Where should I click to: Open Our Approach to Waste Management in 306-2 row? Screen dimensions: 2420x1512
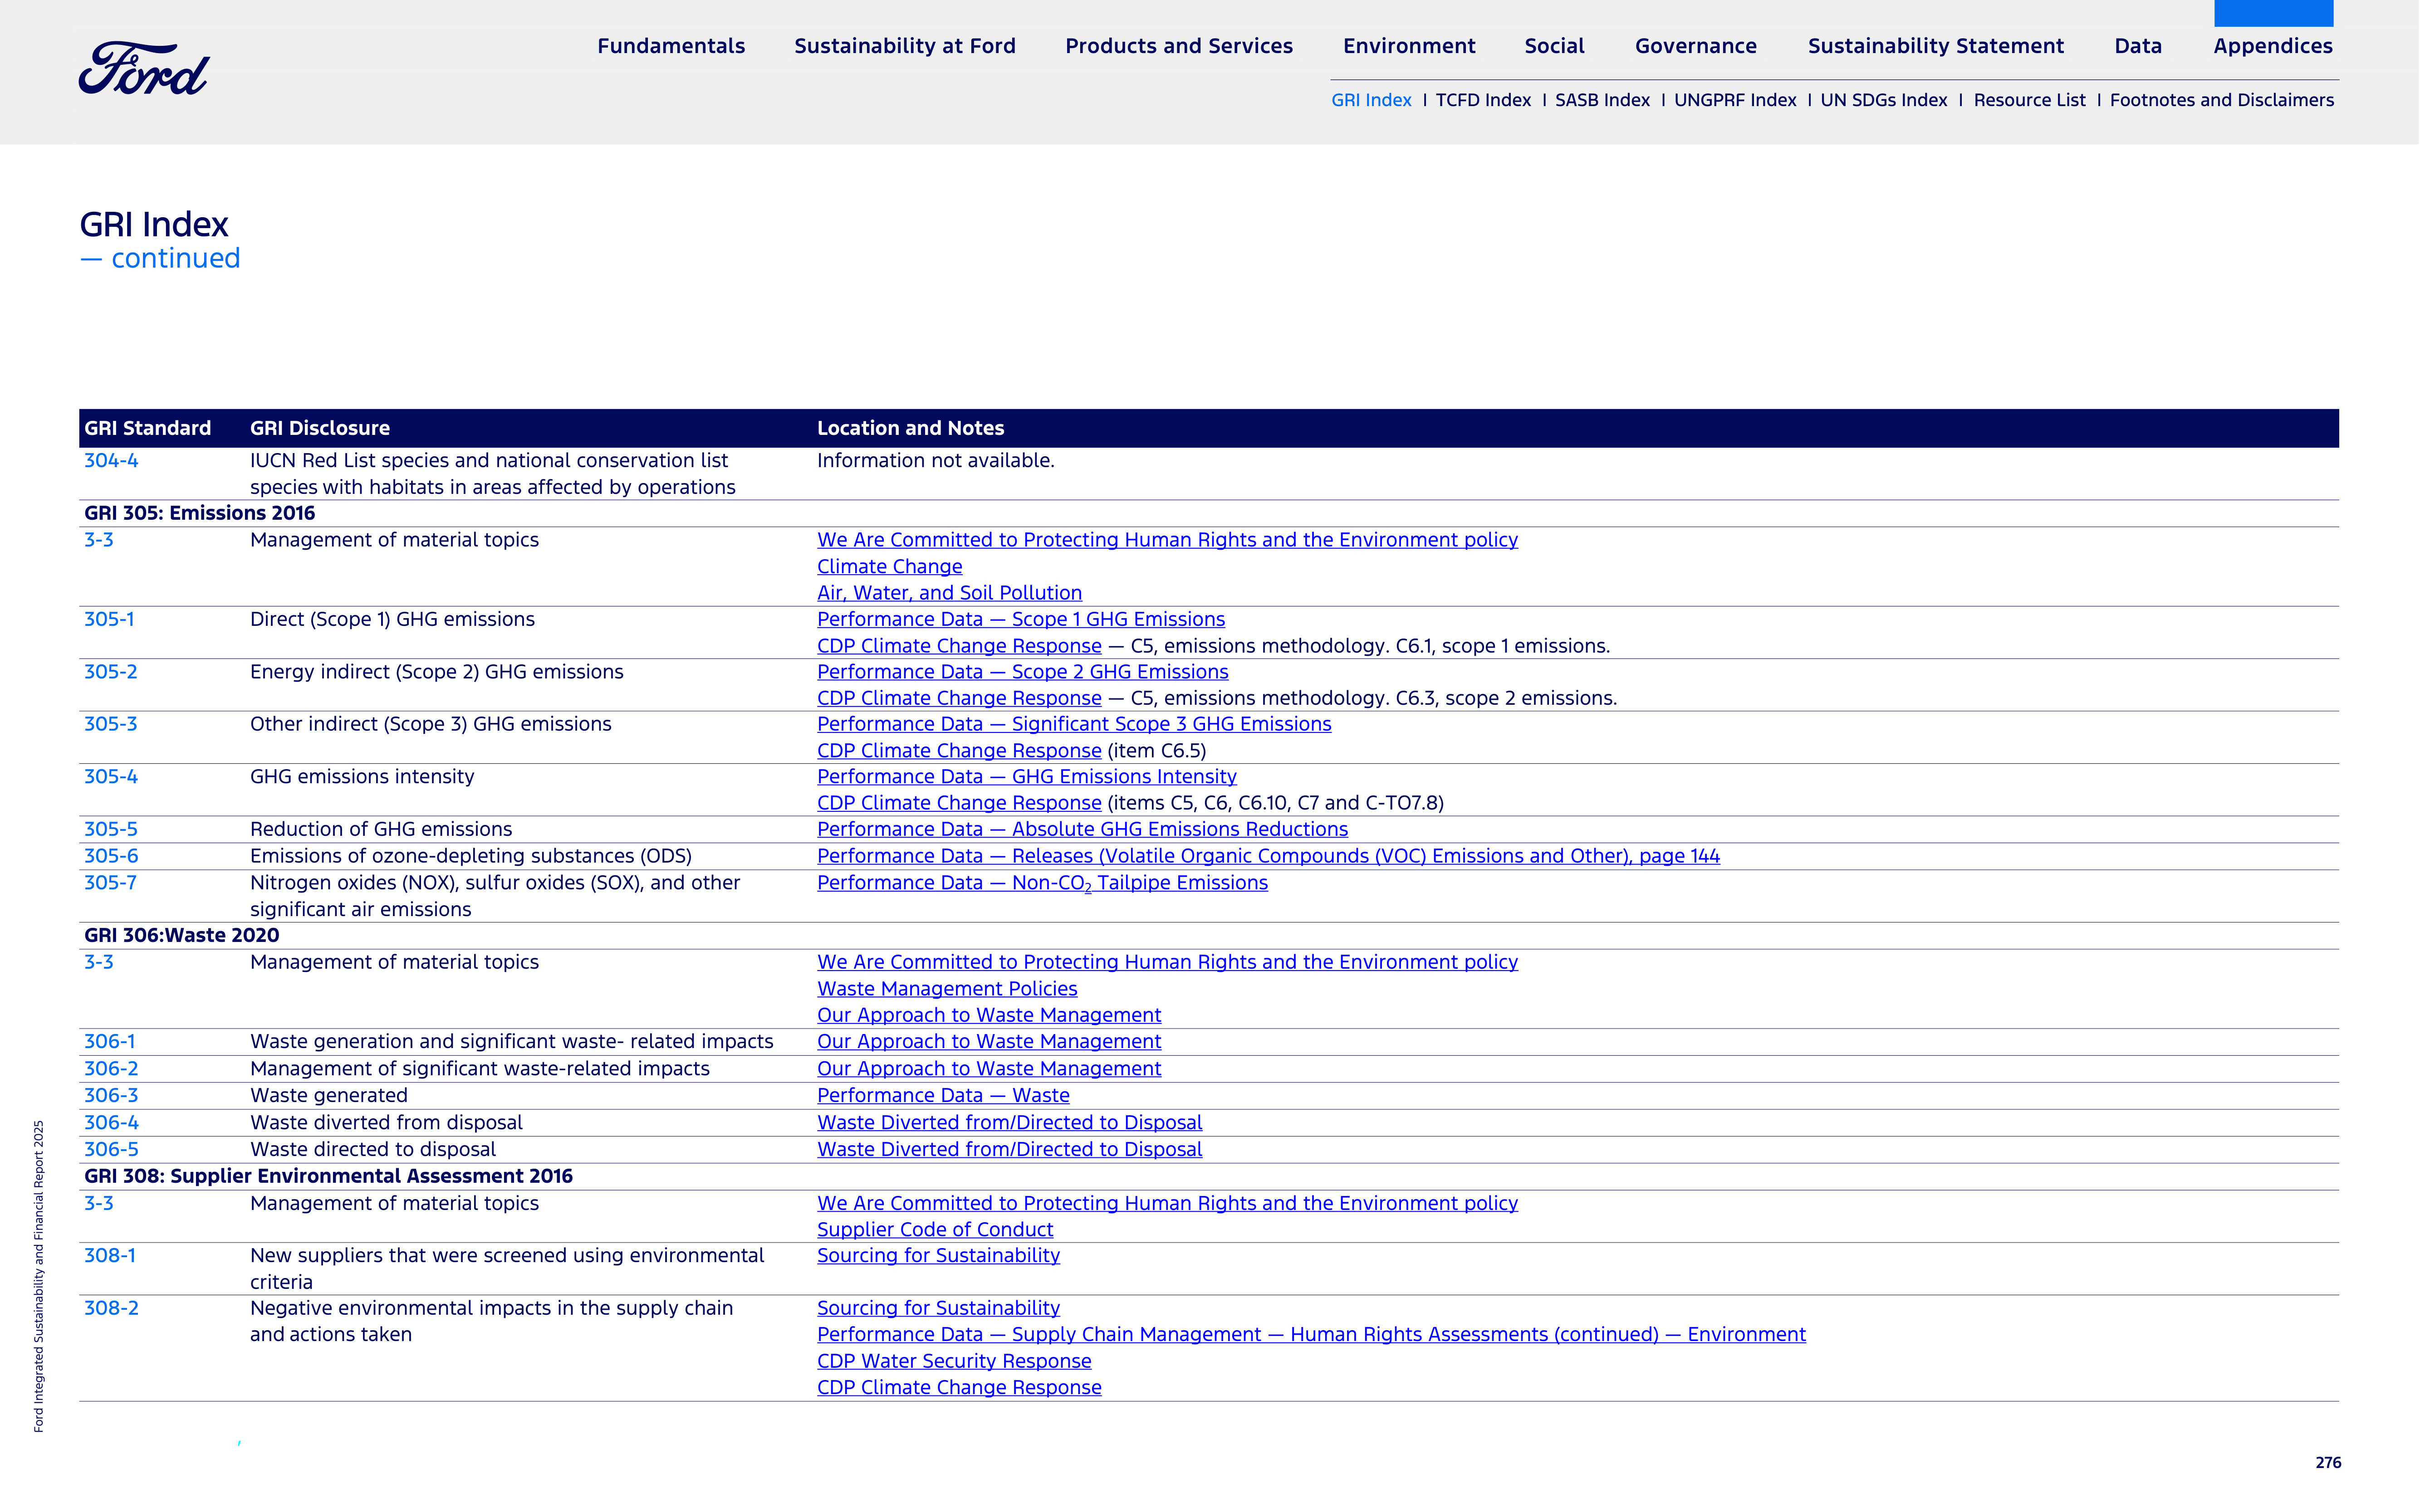point(990,1069)
